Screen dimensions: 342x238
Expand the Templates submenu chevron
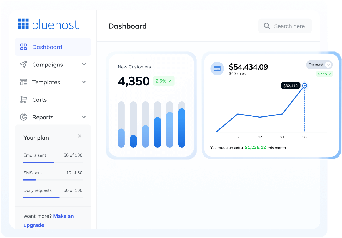pos(84,82)
